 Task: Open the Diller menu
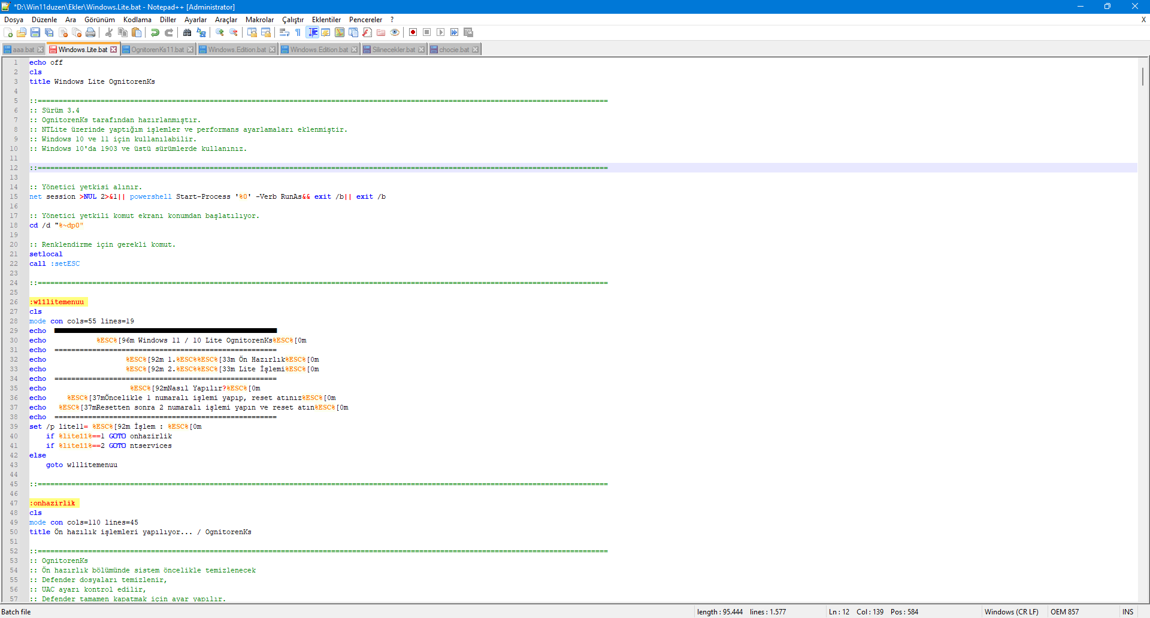pyautogui.click(x=168, y=20)
